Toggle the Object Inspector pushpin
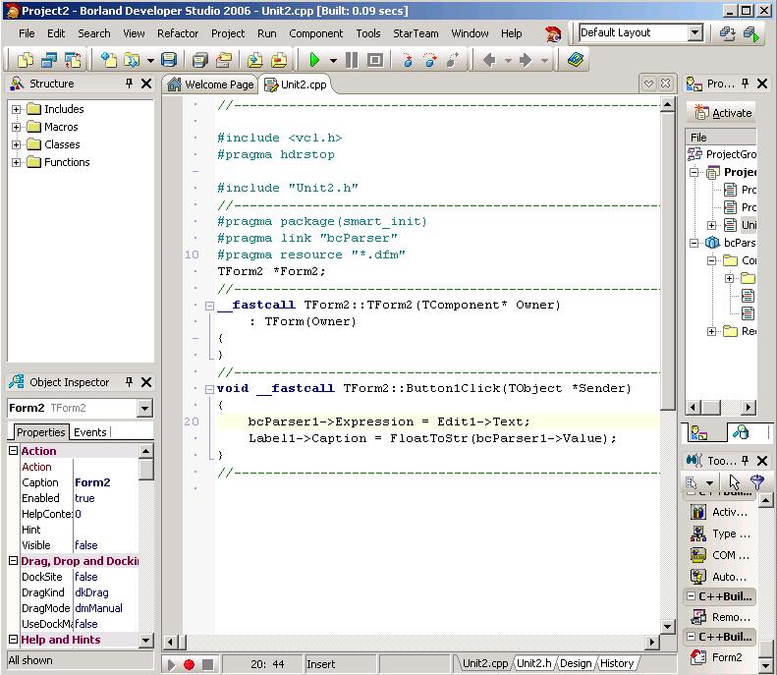The width and height of the screenshot is (777, 675). pyautogui.click(x=129, y=382)
